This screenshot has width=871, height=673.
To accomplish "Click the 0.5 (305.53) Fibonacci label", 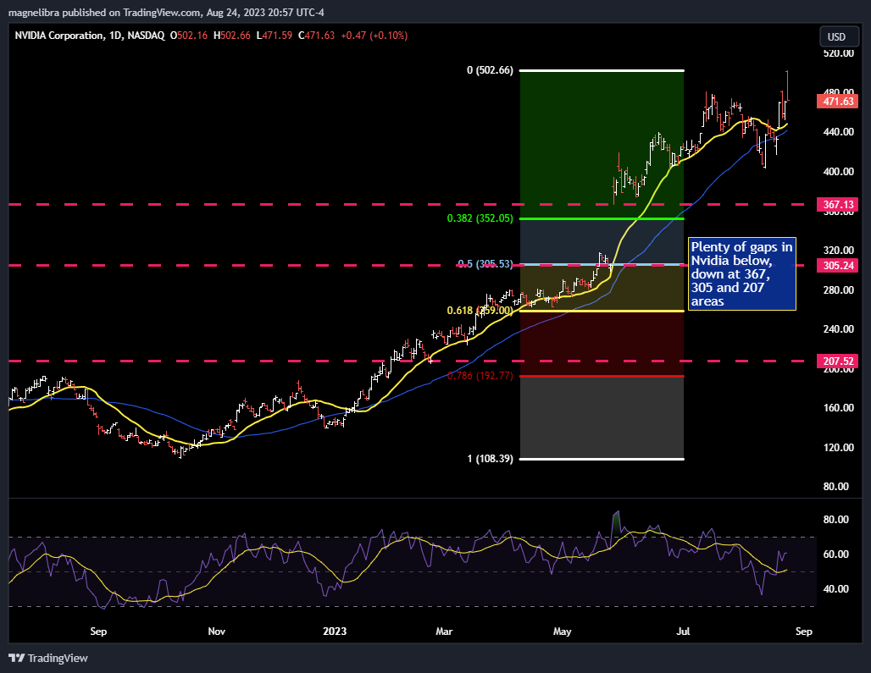I will point(485,264).
